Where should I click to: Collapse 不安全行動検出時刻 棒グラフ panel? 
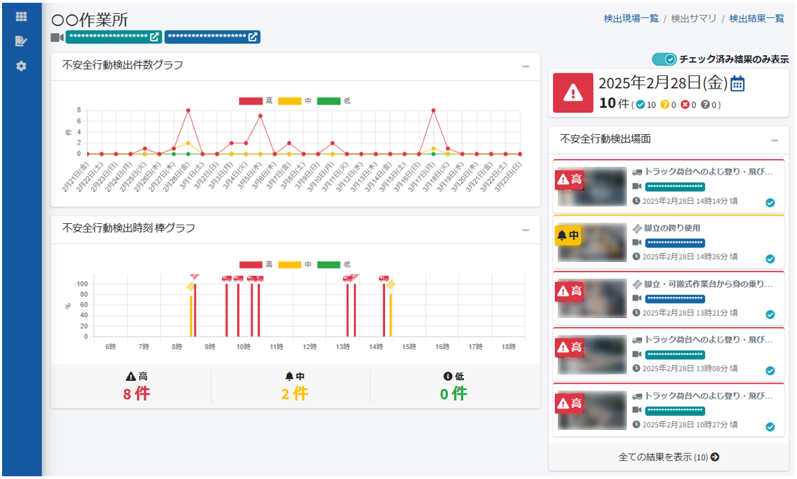pos(525,230)
